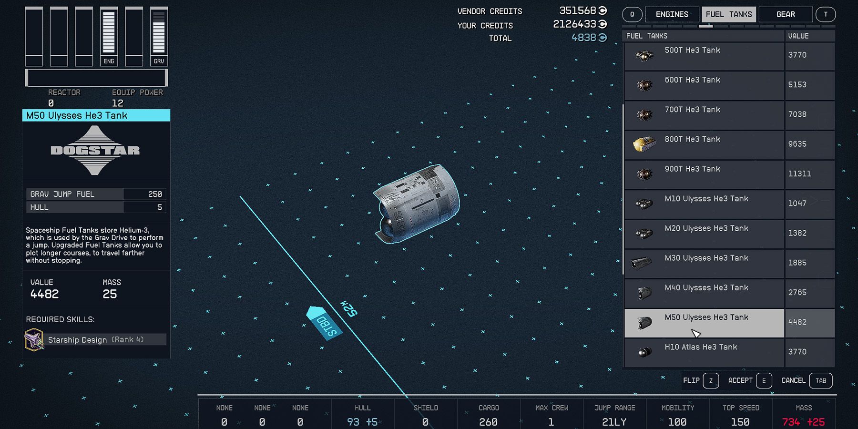Select the M50 Ulysses He3 Tank icon
This screenshot has height=429, width=858.
[644, 323]
